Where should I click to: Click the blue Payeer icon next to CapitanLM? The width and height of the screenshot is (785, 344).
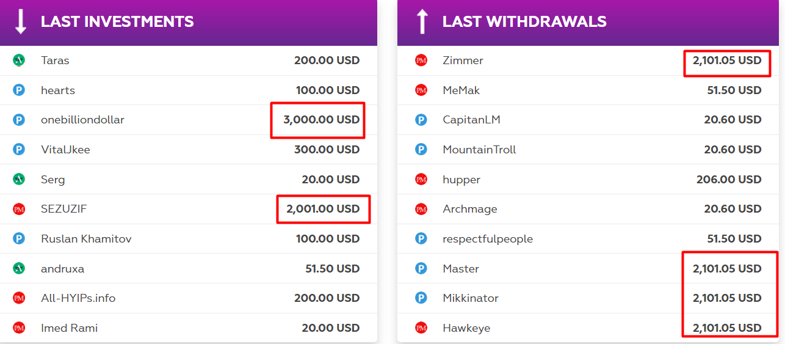[x=421, y=120]
